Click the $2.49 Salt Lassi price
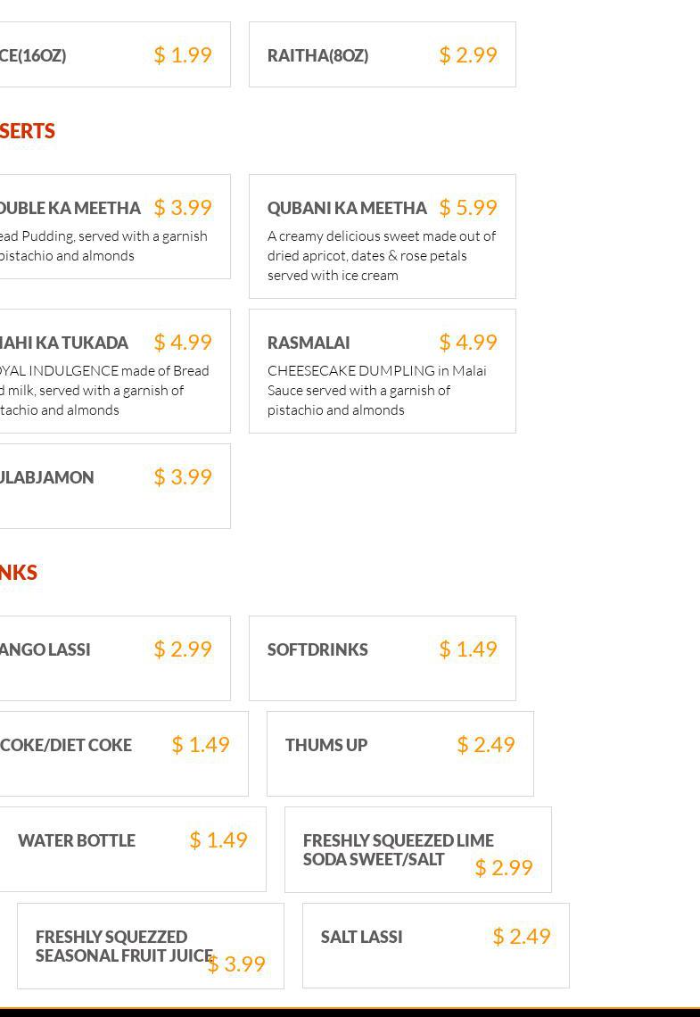Screen dimensions: 700x1017 point(521,936)
